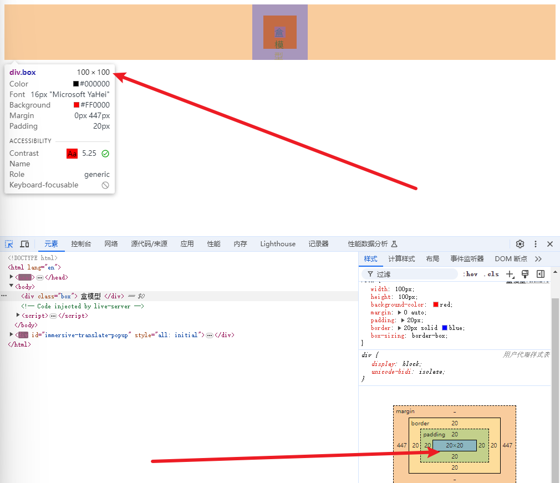Select the 计算样式 sidebar tab
560x483 pixels.
[x=402, y=259]
